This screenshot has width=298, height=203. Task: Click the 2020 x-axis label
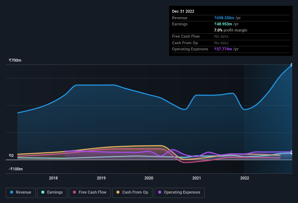[149, 178]
